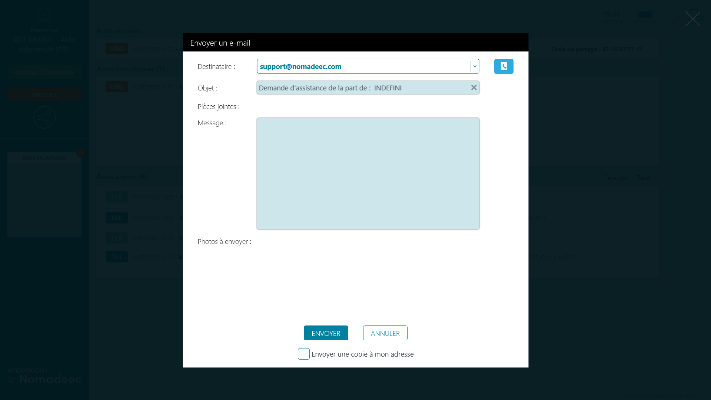Screen dimensions: 711x400
Task: Click the Nomadeec logo at bottom left
Action: tap(44, 376)
